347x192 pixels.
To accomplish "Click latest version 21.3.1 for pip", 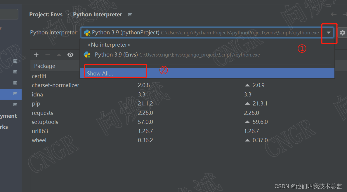I will click(x=260, y=103).
